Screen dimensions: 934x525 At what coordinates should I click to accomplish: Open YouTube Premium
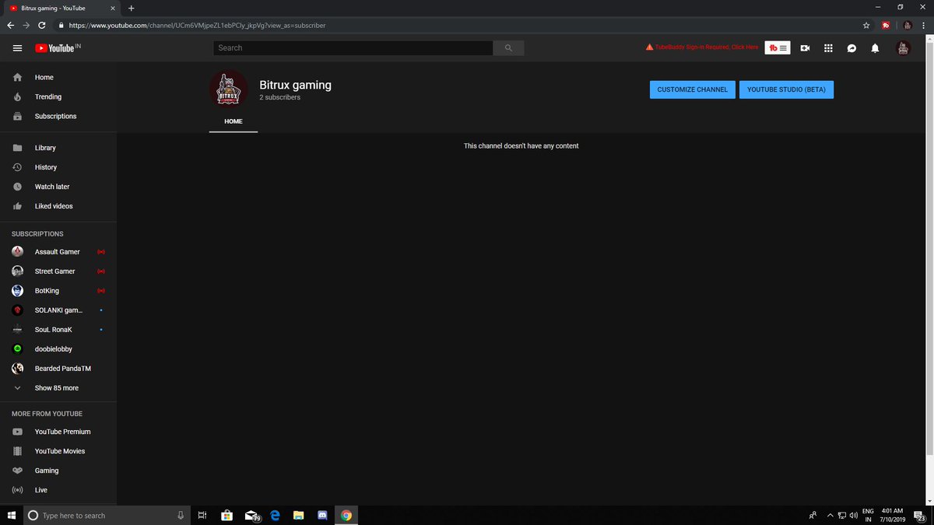[x=58, y=432]
